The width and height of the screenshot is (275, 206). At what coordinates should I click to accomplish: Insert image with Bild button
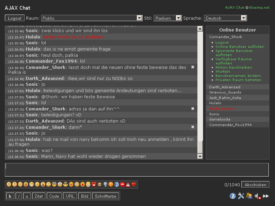pyautogui.click(x=85, y=196)
